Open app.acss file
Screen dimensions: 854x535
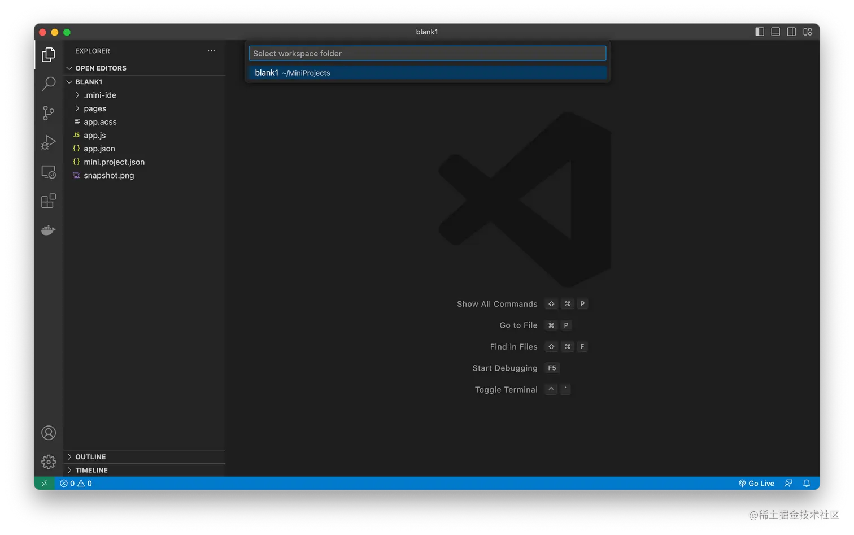click(146, 122)
